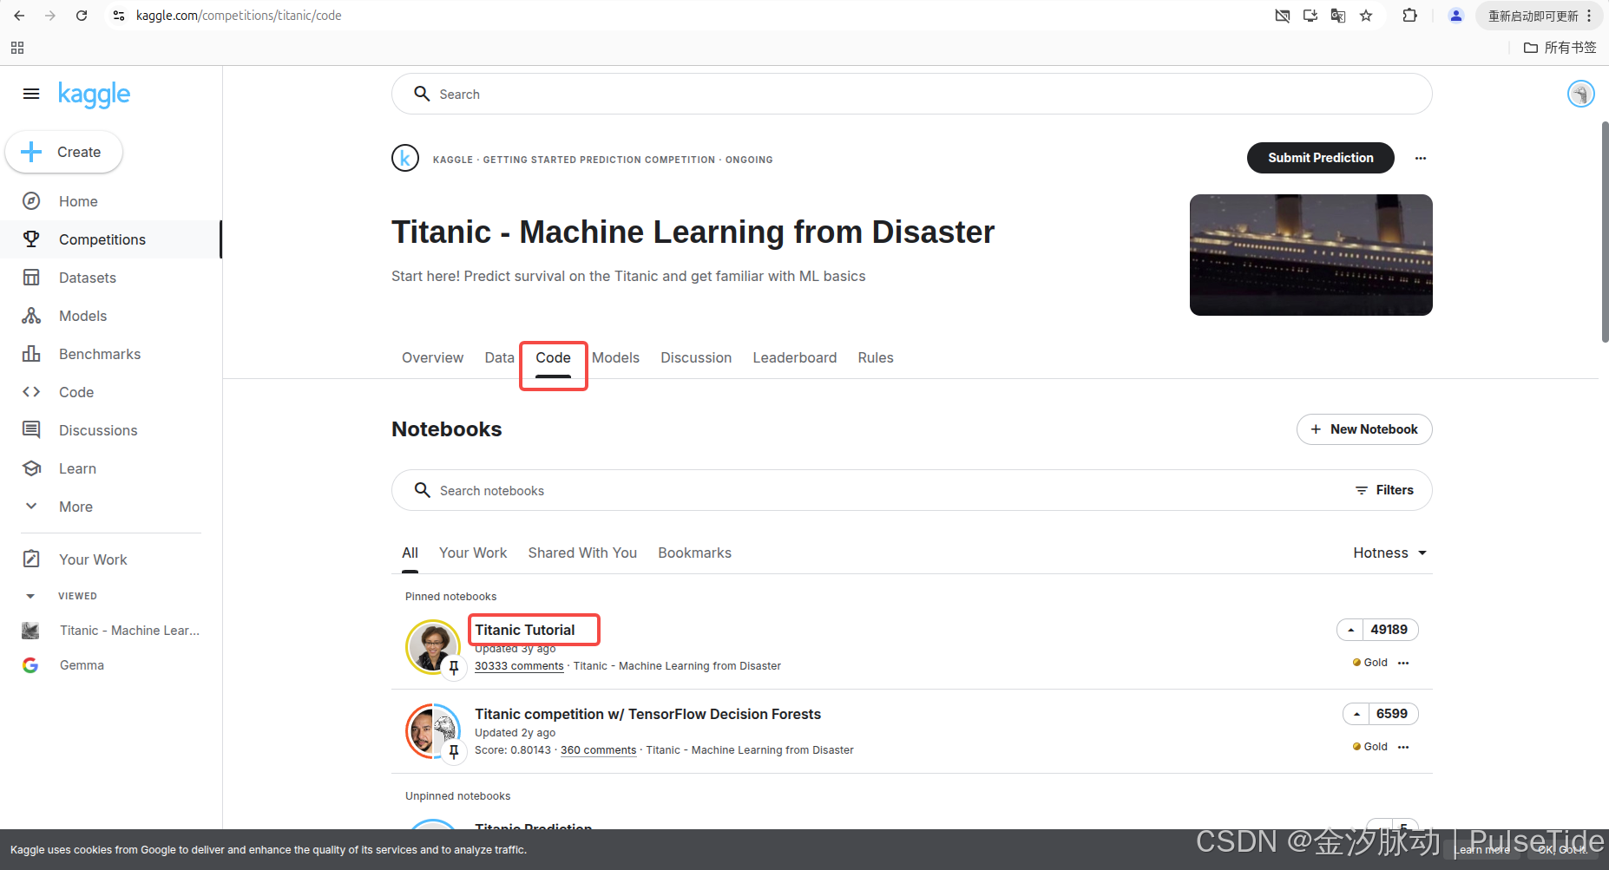Click the Create button
Viewport: 1609px width, 870px height.
point(64,152)
